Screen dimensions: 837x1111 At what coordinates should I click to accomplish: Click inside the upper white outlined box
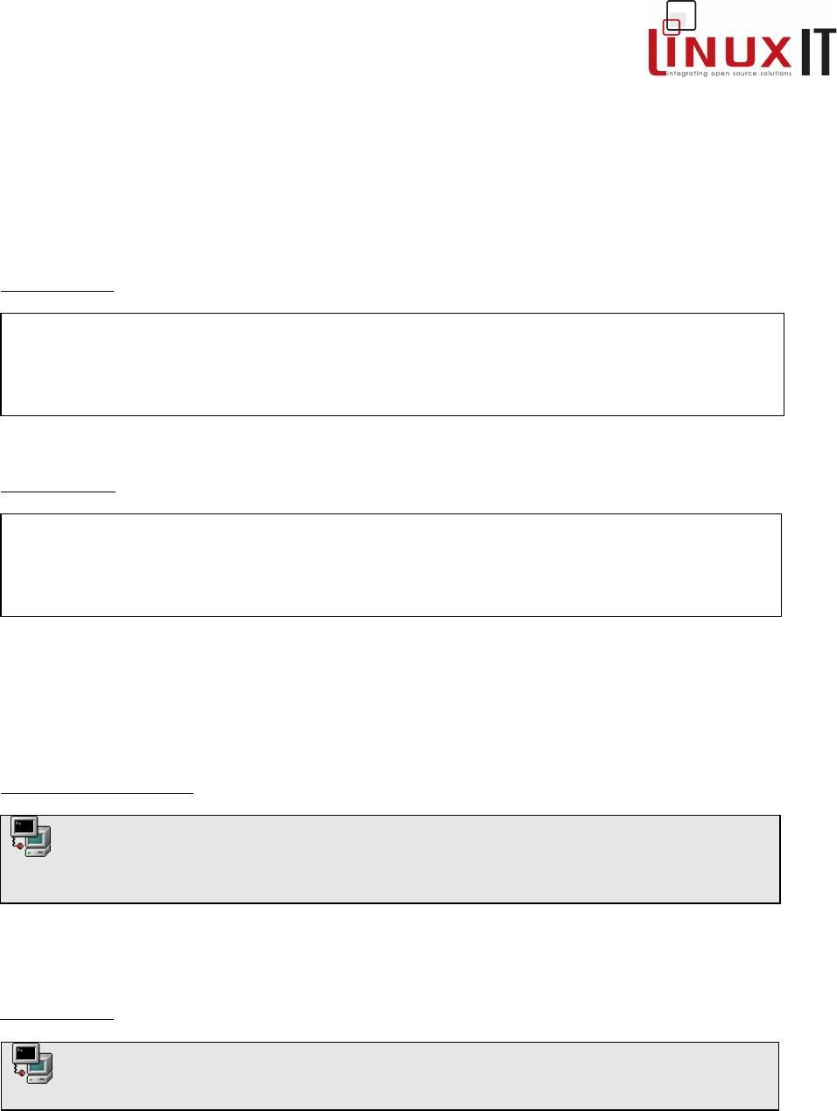(x=392, y=364)
